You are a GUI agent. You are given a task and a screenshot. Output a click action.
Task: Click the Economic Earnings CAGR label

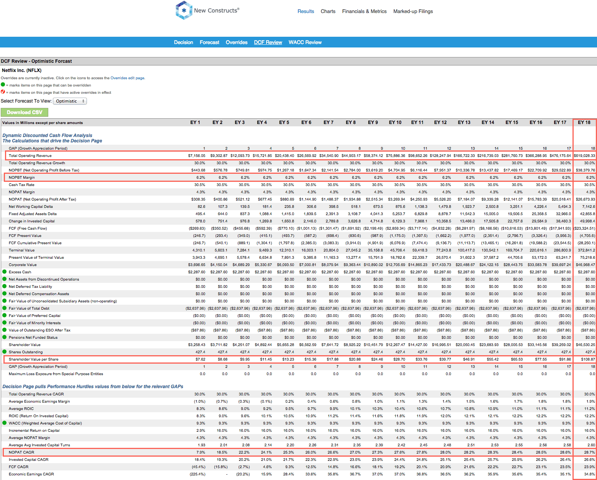pos(31,474)
